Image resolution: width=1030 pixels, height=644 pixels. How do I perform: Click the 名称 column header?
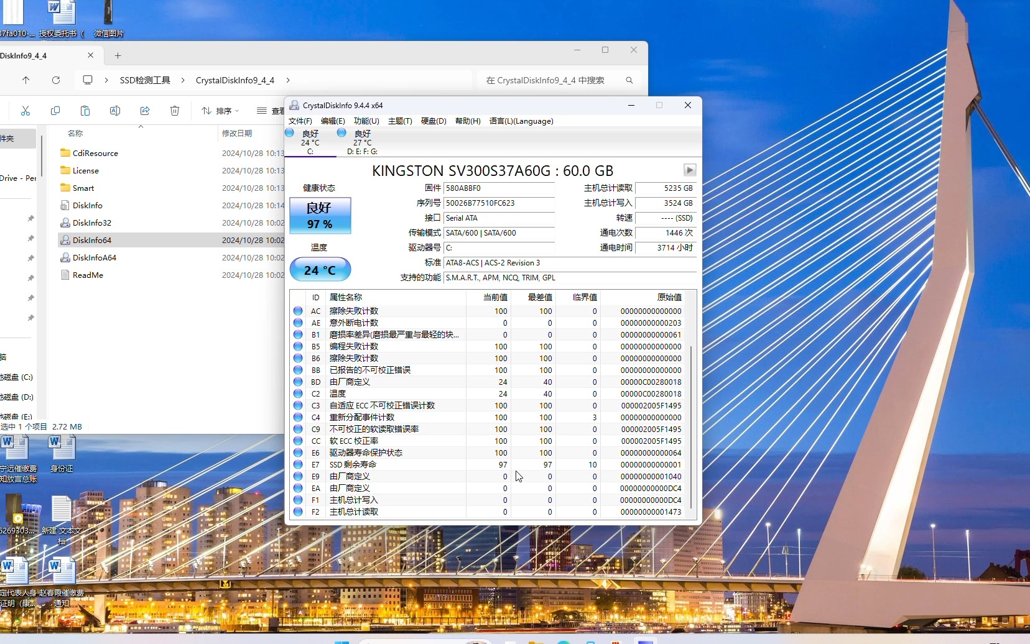pos(75,133)
